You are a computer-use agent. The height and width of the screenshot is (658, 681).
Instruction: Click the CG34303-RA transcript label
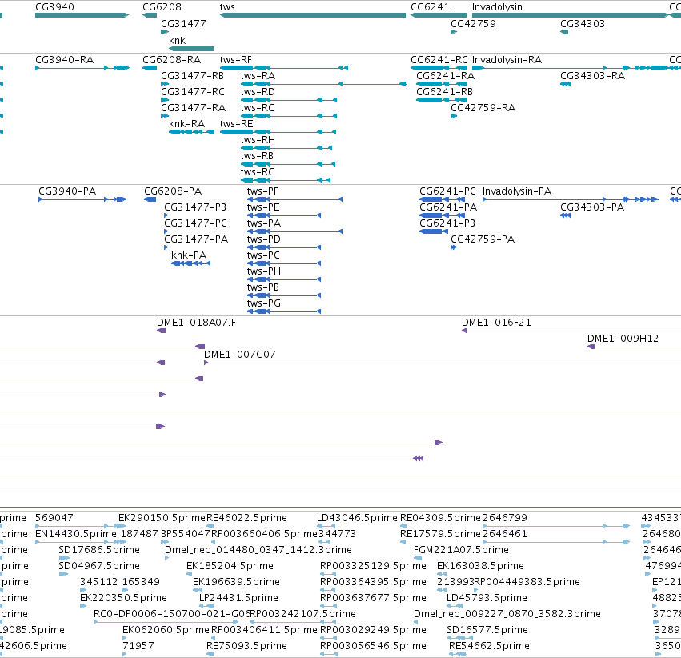[x=592, y=75]
